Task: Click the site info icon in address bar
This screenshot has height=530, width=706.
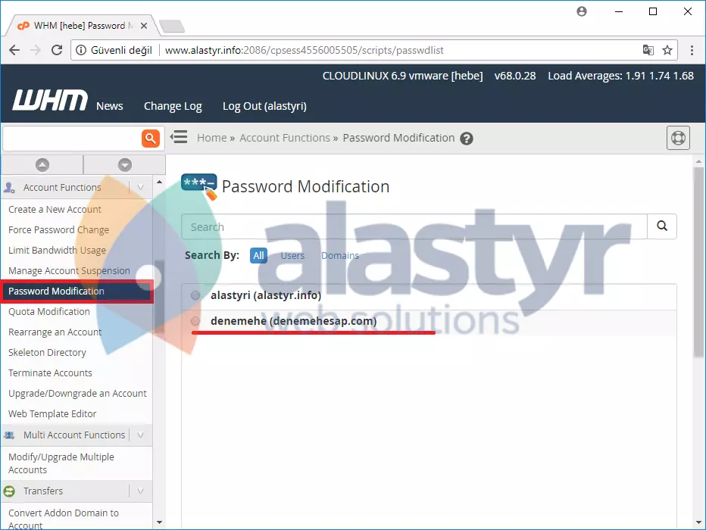Action: point(81,50)
